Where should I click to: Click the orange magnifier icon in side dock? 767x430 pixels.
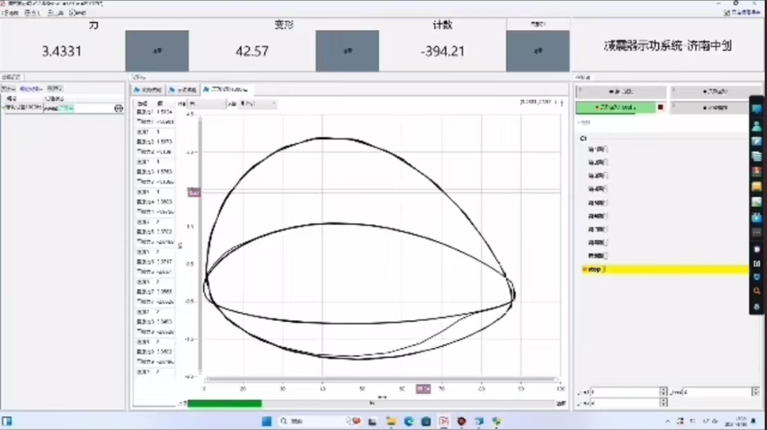tap(757, 291)
